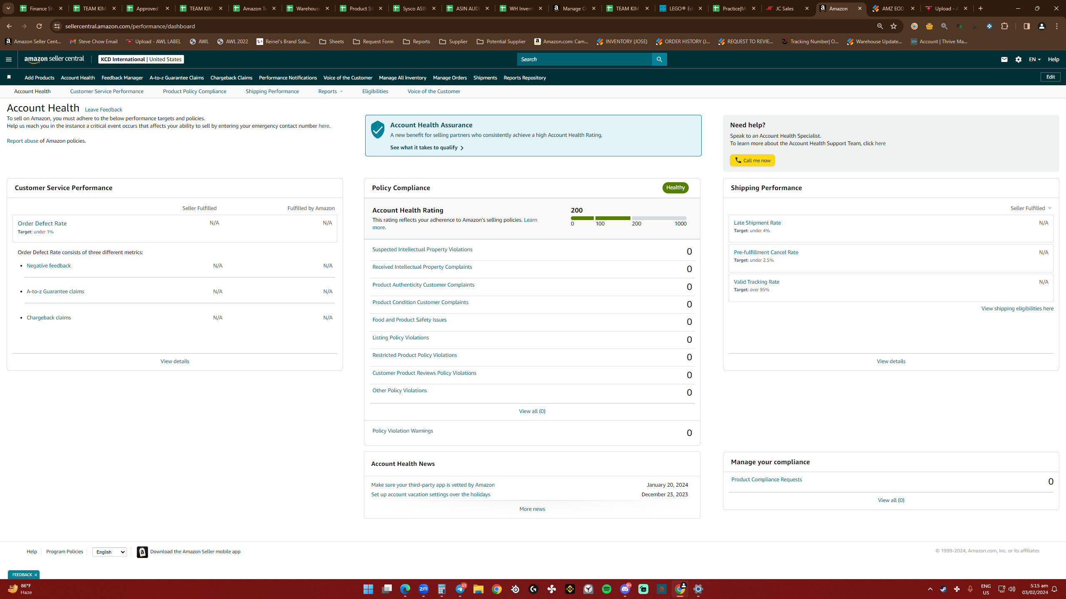This screenshot has height=599, width=1066.
Task: Open Chrome profile avatar icon
Action: [1042, 26]
